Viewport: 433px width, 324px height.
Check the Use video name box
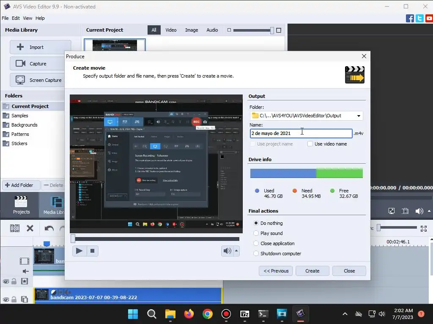point(310,144)
